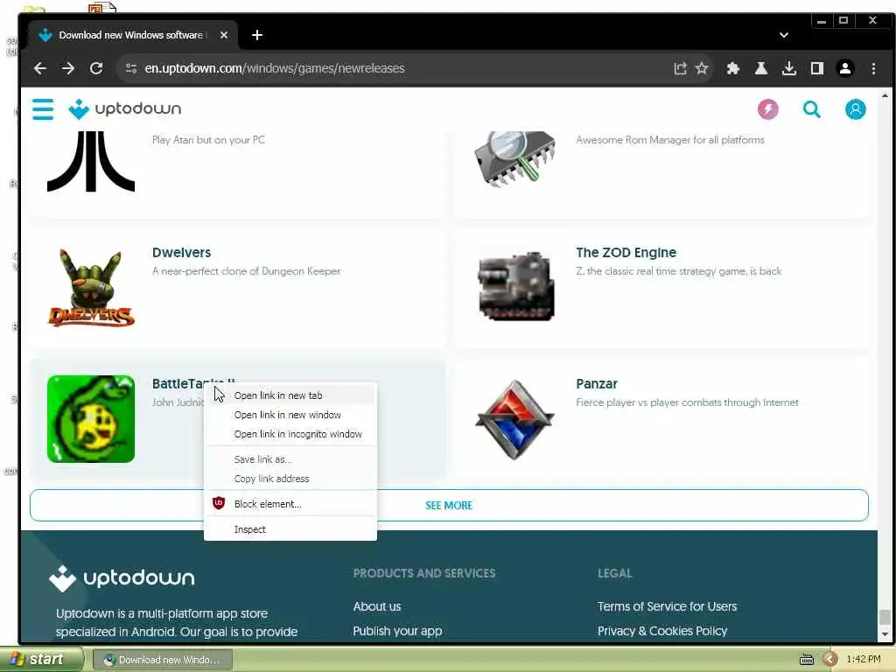Open Uptodown search magnifier
This screenshot has width=896, height=672.
coord(811,109)
